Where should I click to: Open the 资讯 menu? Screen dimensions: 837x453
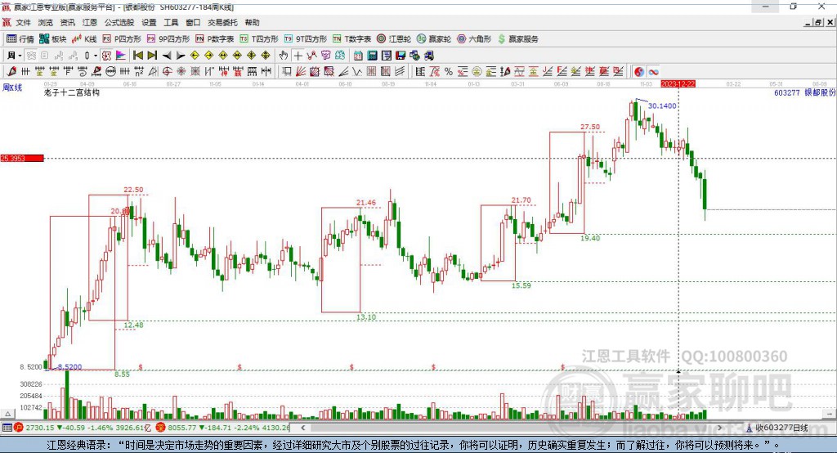[x=67, y=22]
